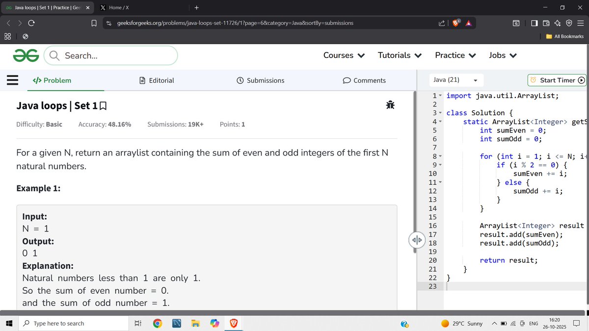Viewport: 589px width, 331px height.
Task: Open MySQL Workbench from the taskbar
Action: 177,323
